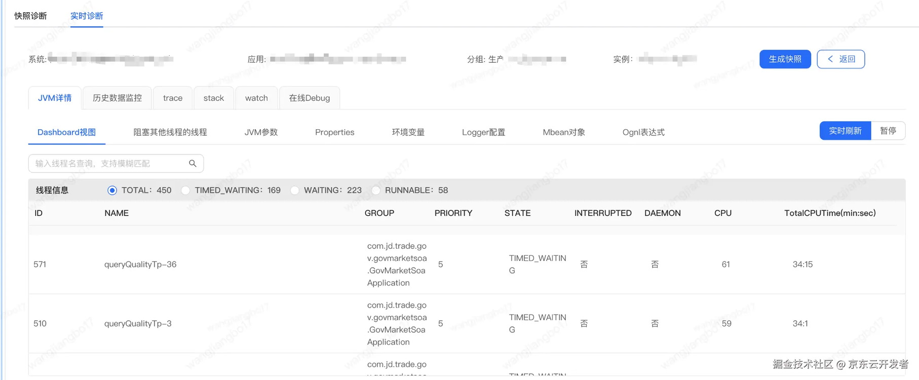Click the back arrow in 返回 button
Screen dimensions: 919x380
pos(830,59)
